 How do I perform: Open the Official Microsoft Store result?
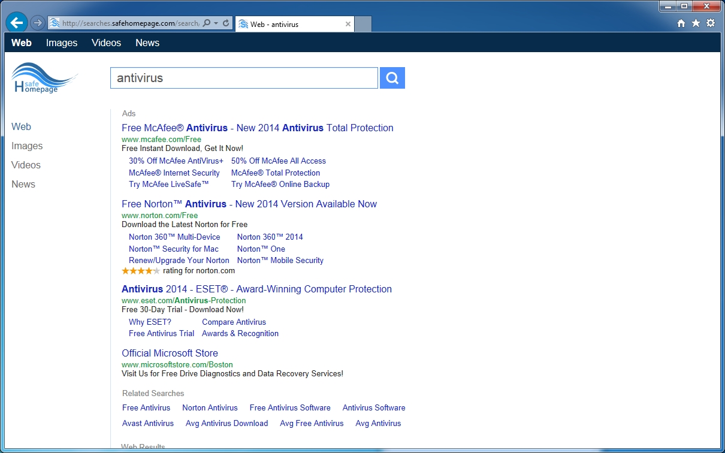[x=170, y=353]
